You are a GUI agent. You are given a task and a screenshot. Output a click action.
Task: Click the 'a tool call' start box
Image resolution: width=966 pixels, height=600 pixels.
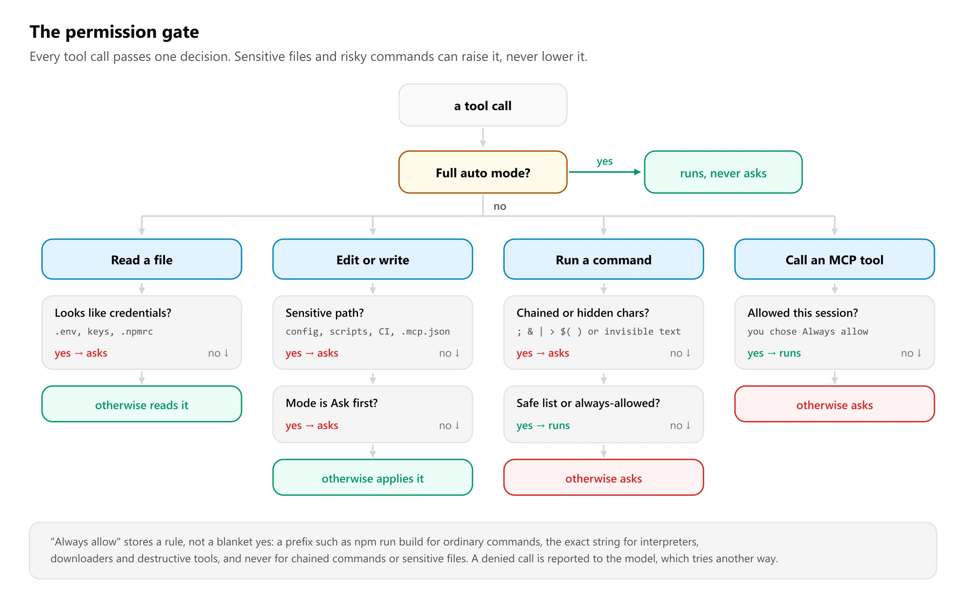[482, 105]
